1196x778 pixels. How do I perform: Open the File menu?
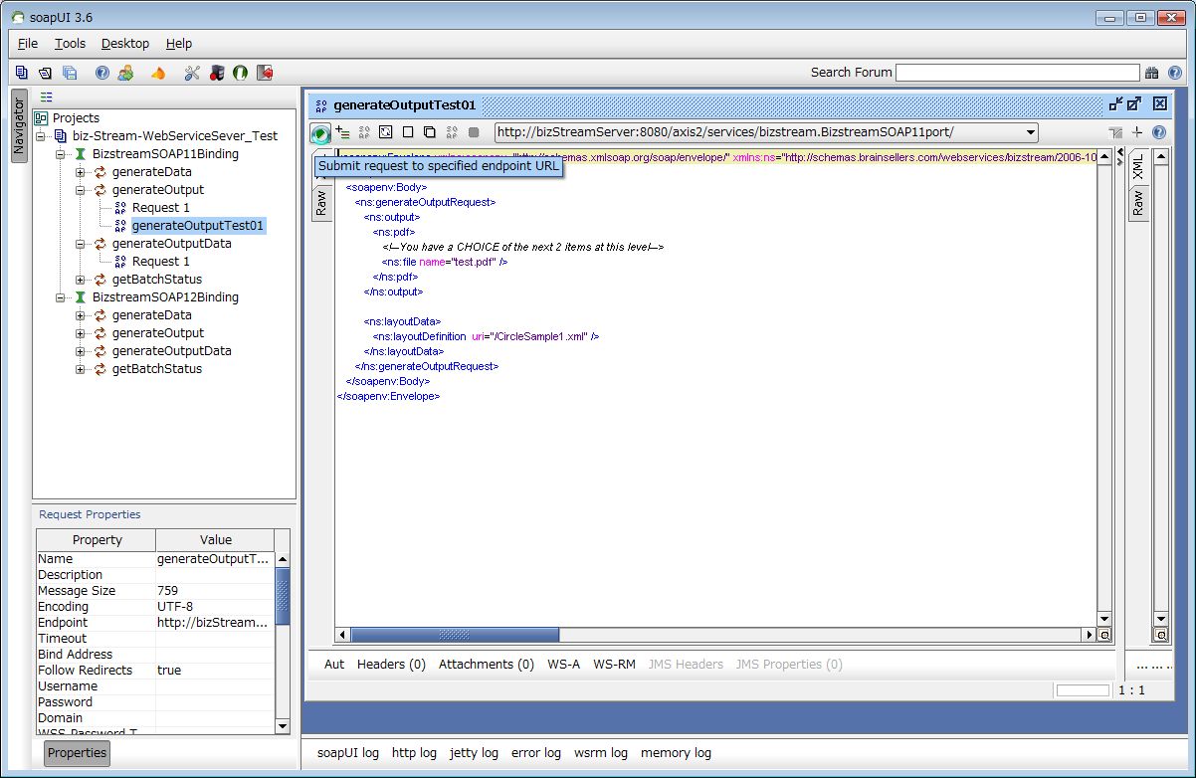(x=28, y=44)
